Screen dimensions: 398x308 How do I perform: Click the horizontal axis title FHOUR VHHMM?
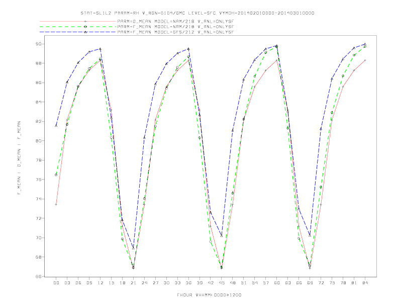(x=209, y=295)
